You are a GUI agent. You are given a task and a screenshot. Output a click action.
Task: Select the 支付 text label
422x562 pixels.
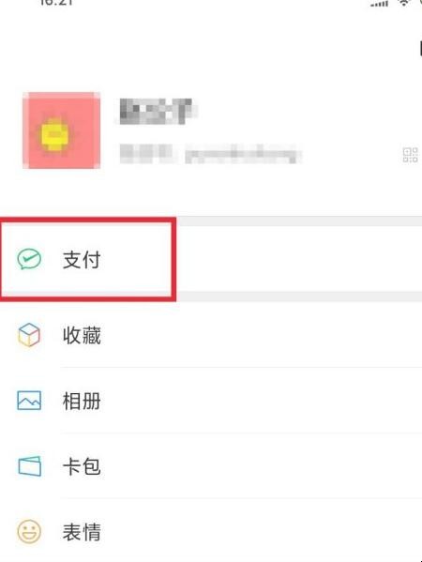pyautogui.click(x=82, y=260)
